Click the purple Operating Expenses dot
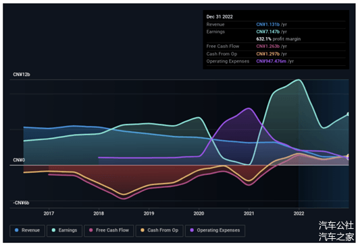 (192, 230)
